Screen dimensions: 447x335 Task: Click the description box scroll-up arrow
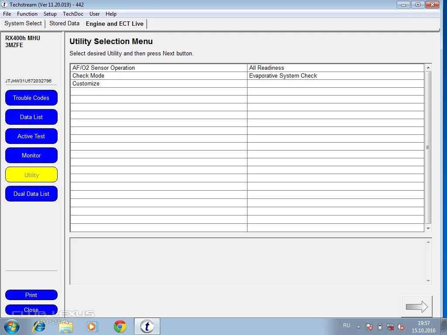coord(428,242)
